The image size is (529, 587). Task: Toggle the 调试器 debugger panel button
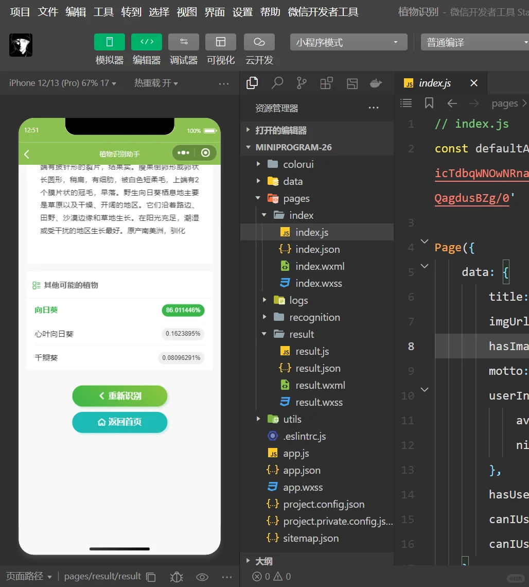183,42
